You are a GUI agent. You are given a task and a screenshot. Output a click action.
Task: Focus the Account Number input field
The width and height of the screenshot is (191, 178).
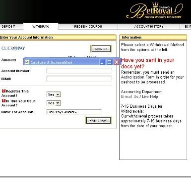[79, 71]
